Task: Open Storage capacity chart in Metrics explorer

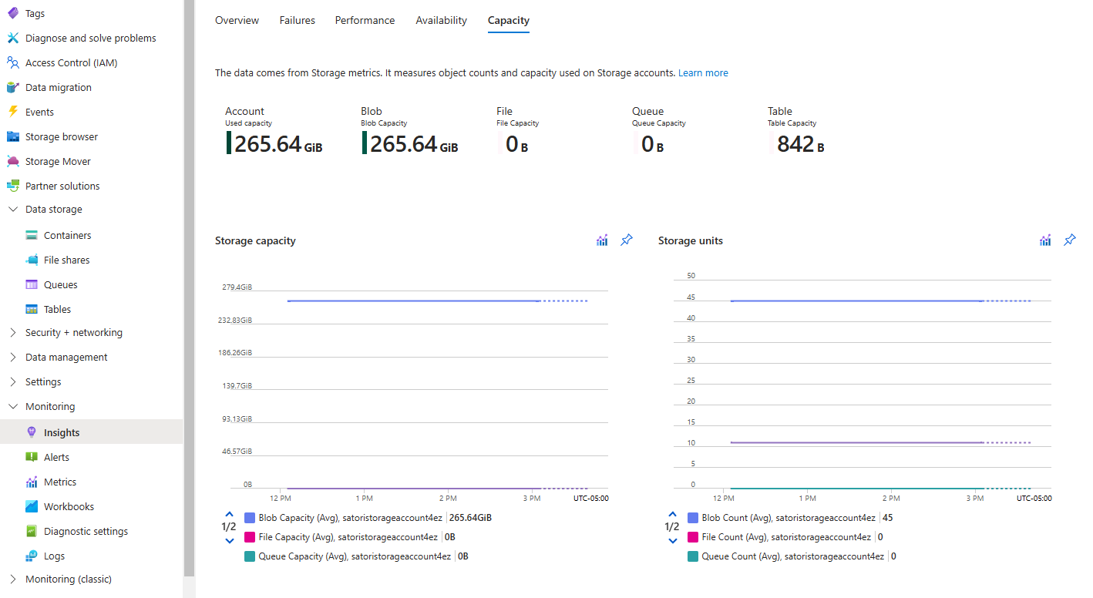Action: click(x=602, y=240)
